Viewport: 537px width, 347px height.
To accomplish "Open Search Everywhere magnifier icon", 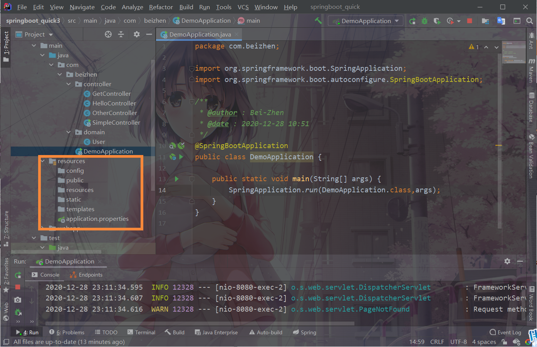I will click(x=530, y=20).
